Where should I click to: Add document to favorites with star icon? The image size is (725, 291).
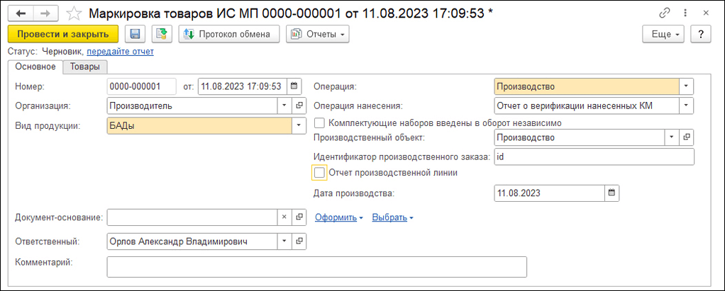tap(74, 13)
